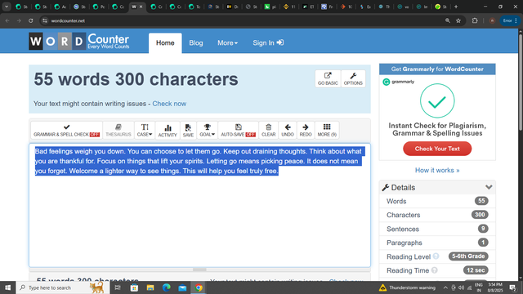Viewport: 523px width, 294px height.
Task: Click the Get Grammarly for WordCounter banner
Action: 437,69
